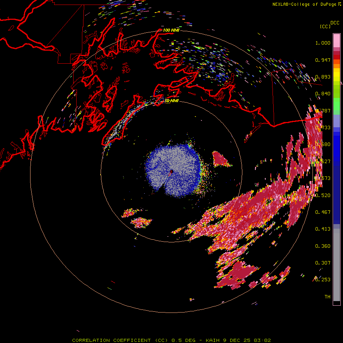The image size is (343, 343).
Task: Pick the light pink swatch atop color bar
Action: [337, 41]
